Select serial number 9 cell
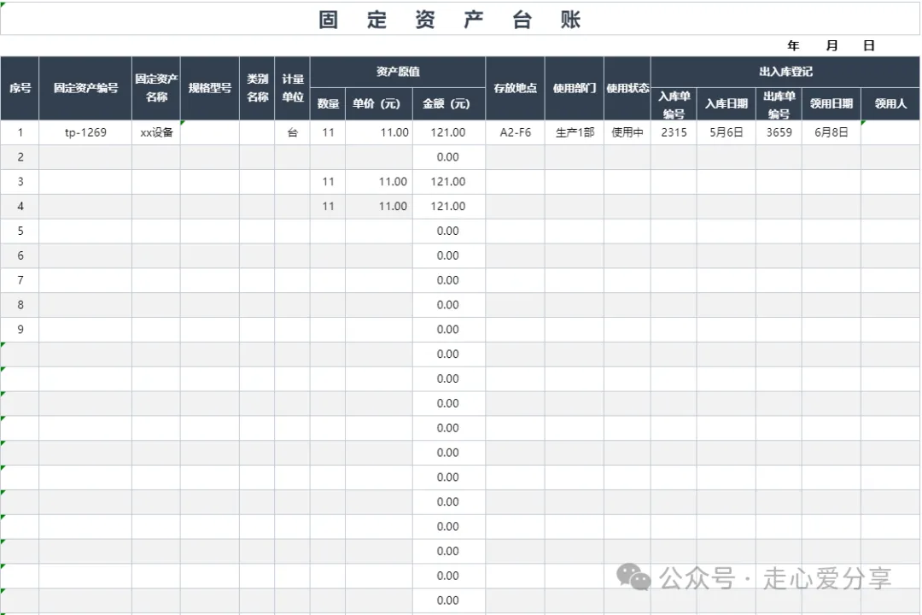922x615 pixels. tap(20, 330)
